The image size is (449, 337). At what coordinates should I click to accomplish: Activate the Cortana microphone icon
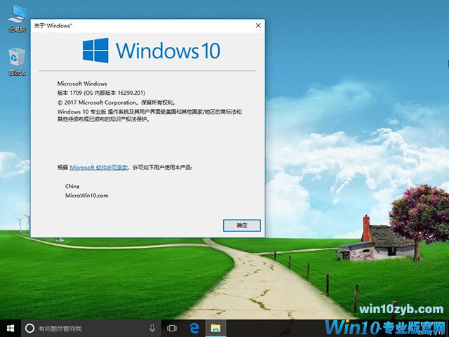click(152, 328)
